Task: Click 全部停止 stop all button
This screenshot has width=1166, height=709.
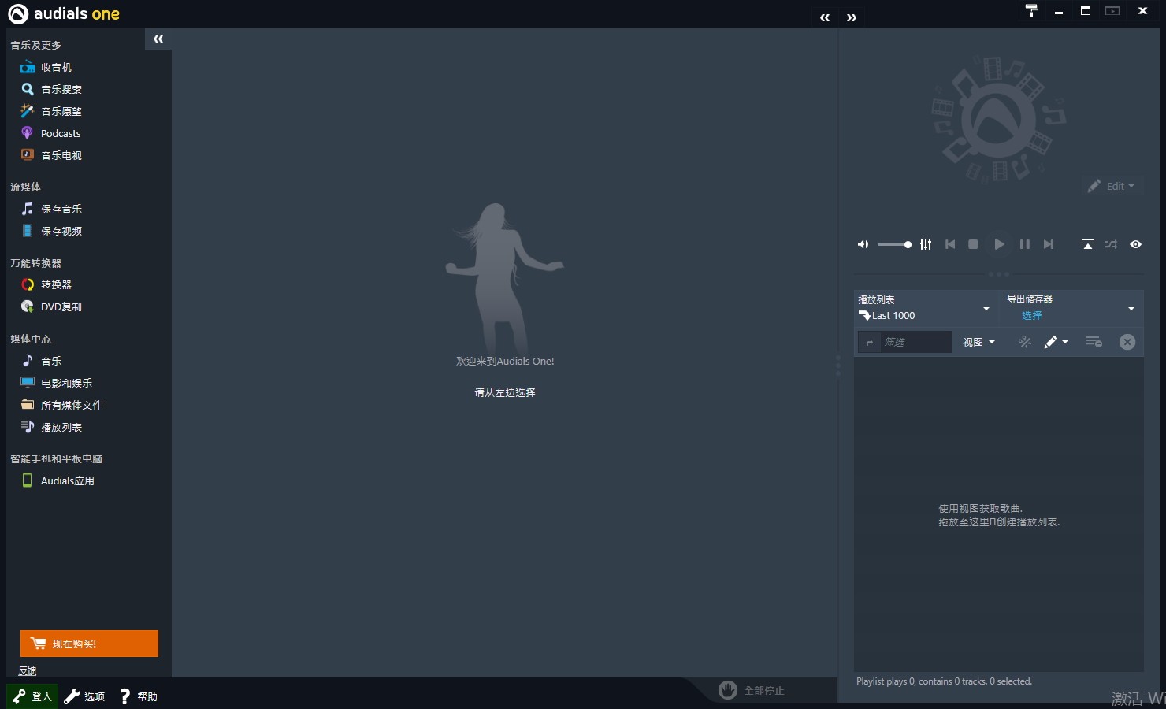Action: [752, 690]
